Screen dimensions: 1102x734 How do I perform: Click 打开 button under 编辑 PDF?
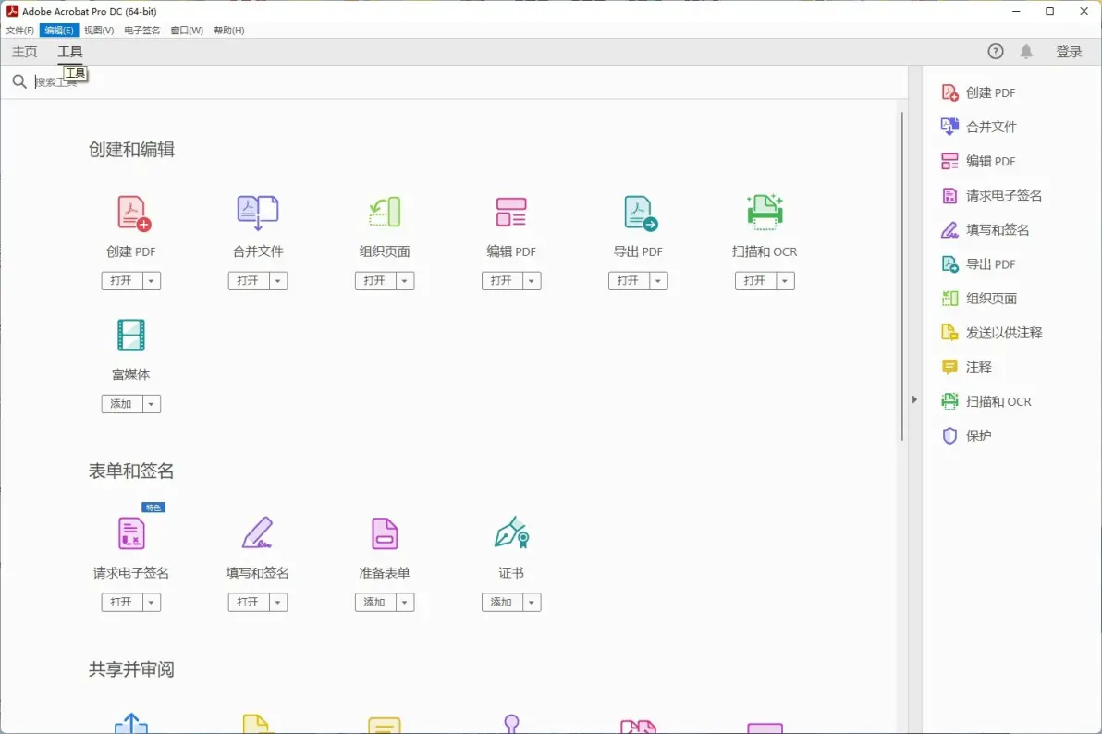click(502, 280)
